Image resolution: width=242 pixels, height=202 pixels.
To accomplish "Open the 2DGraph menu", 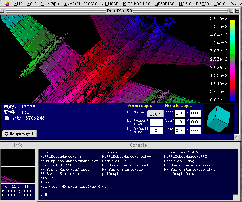I will click(x=50, y=4).
